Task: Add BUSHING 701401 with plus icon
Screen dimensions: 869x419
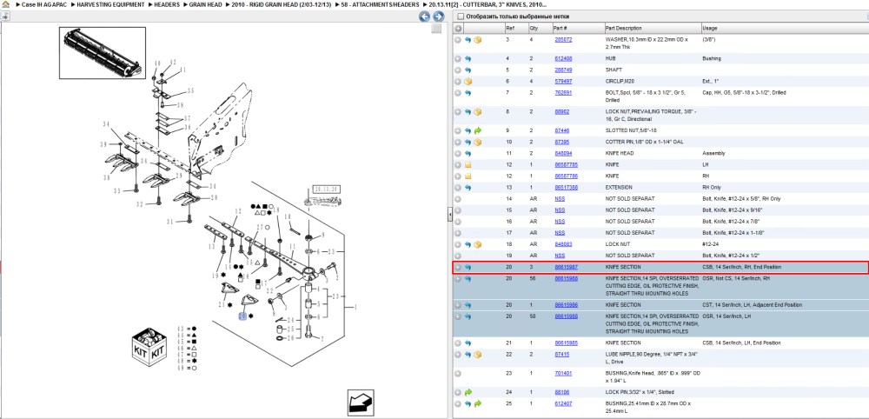Action: point(458,373)
